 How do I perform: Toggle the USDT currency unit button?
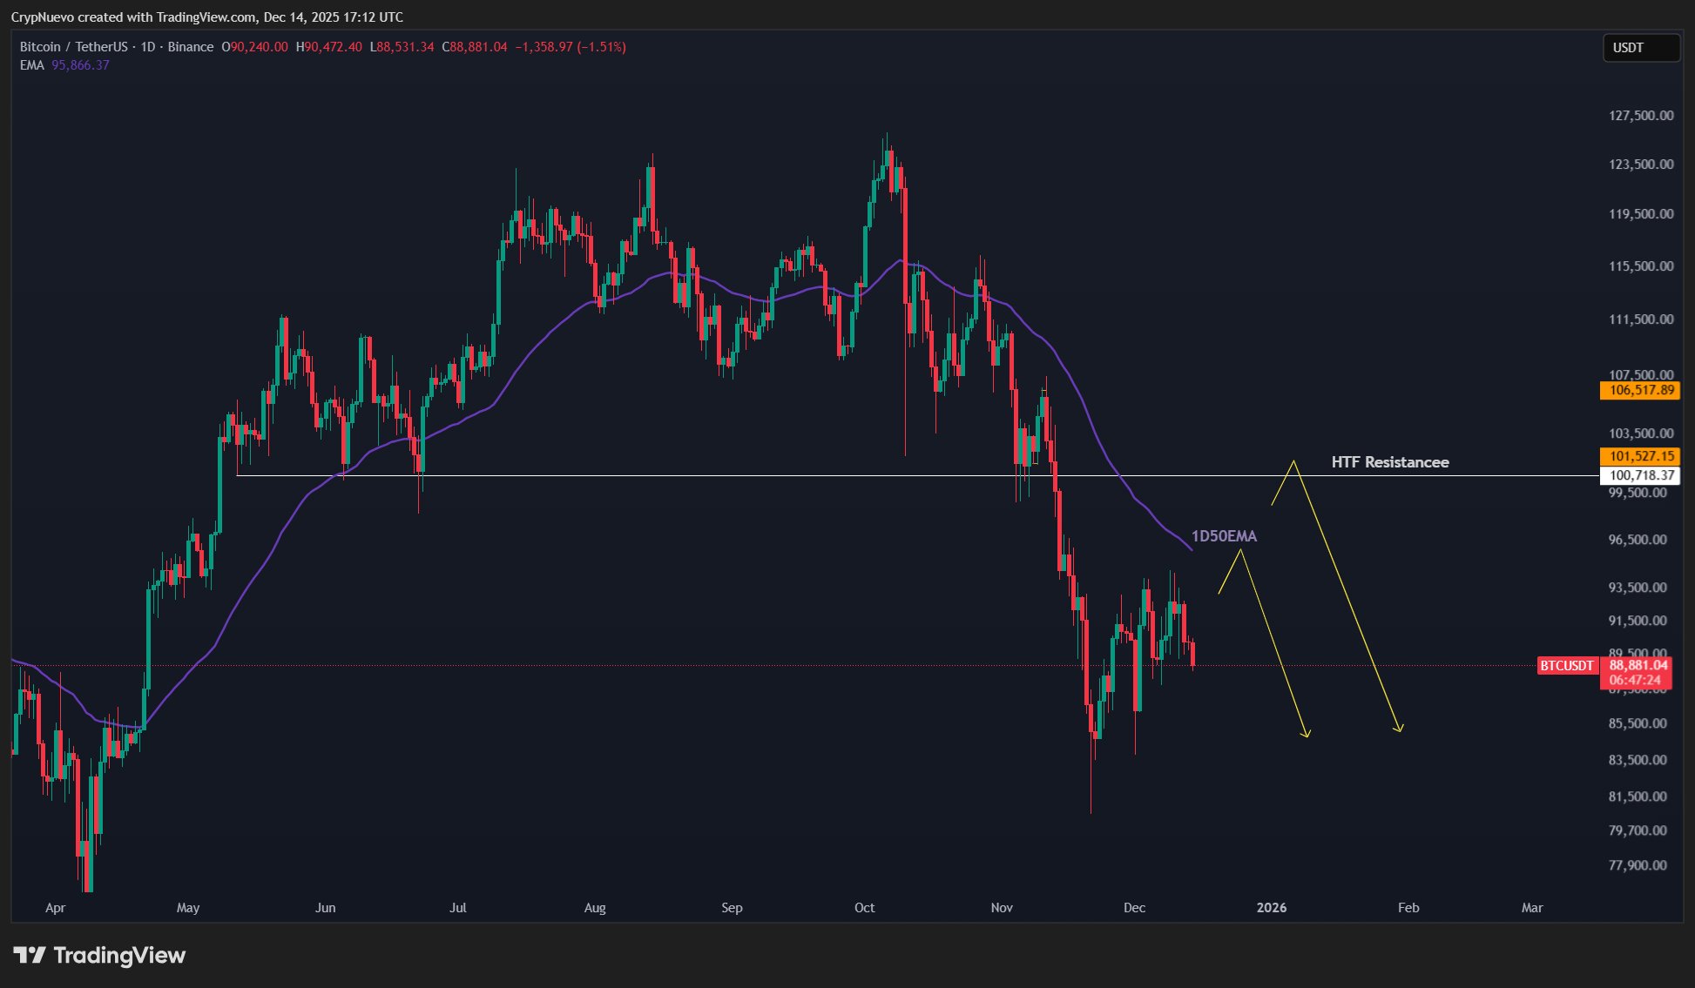pyautogui.click(x=1641, y=48)
